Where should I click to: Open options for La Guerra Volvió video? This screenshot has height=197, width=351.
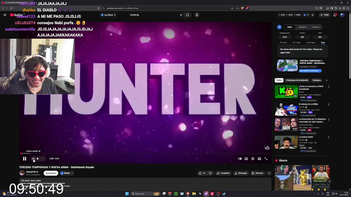tap(329, 137)
